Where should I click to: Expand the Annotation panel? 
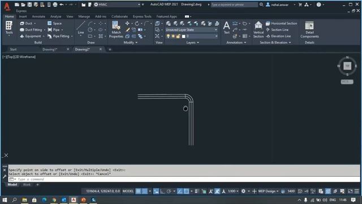coord(236,42)
